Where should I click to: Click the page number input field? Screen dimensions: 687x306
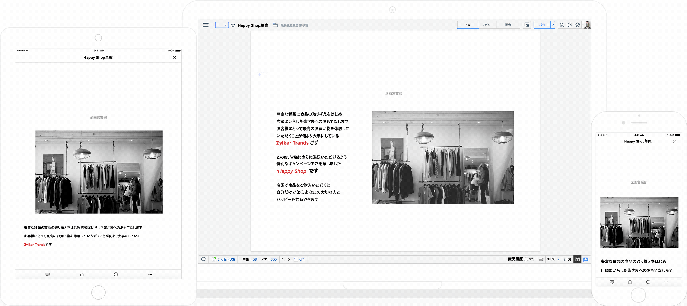pyautogui.click(x=295, y=259)
